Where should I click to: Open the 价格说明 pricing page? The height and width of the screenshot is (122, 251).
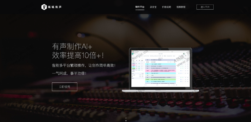pos(166,7)
